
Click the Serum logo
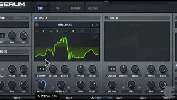(12, 5)
